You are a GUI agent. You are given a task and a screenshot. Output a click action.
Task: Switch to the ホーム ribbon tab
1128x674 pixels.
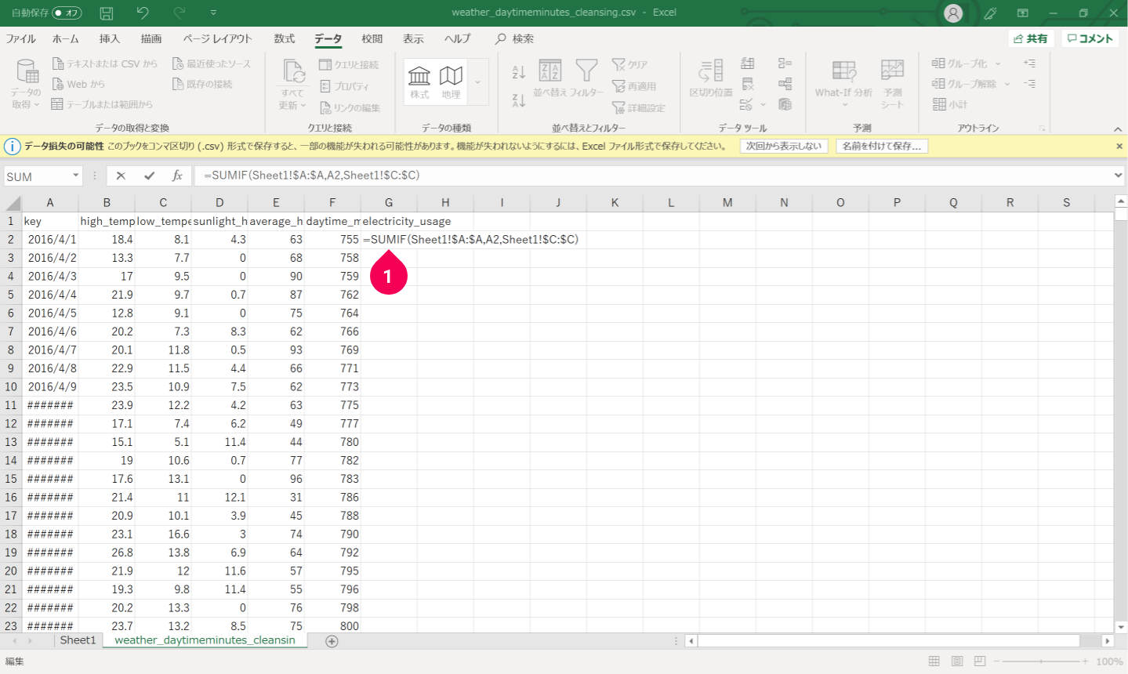click(66, 38)
